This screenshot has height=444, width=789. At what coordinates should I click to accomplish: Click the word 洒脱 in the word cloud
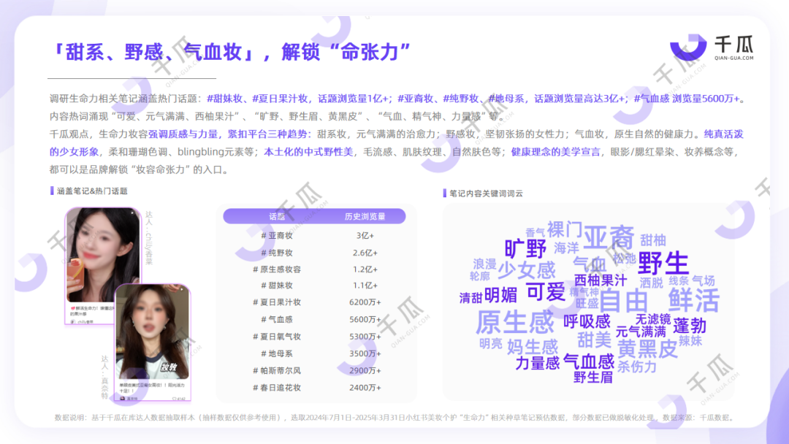[652, 283]
